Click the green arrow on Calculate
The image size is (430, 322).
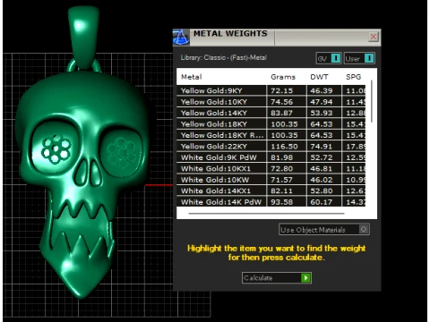tap(305, 278)
